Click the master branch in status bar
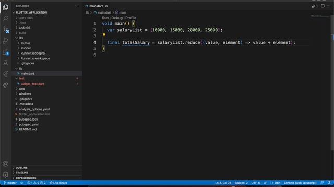The image size is (334, 187). click(x=10, y=183)
